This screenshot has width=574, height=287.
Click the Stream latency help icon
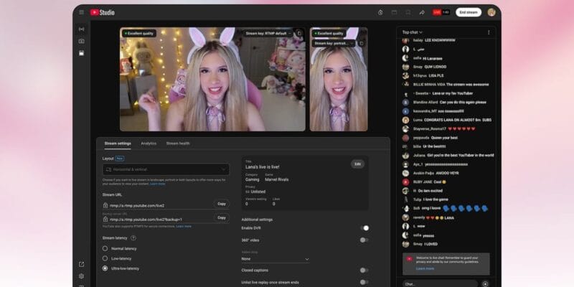pyautogui.click(x=133, y=238)
